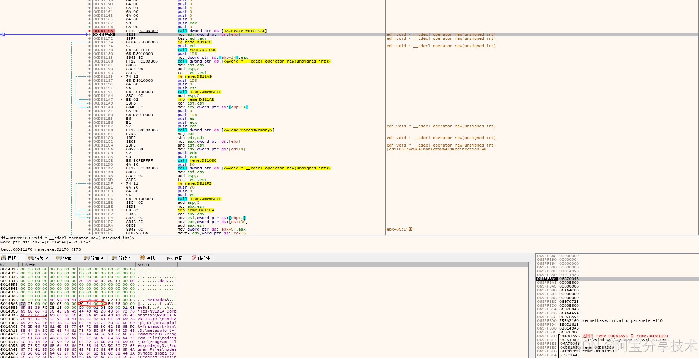Click the jump arrow beside bytes 74 11
Screen dimensions: 699x358
(122, 184)
